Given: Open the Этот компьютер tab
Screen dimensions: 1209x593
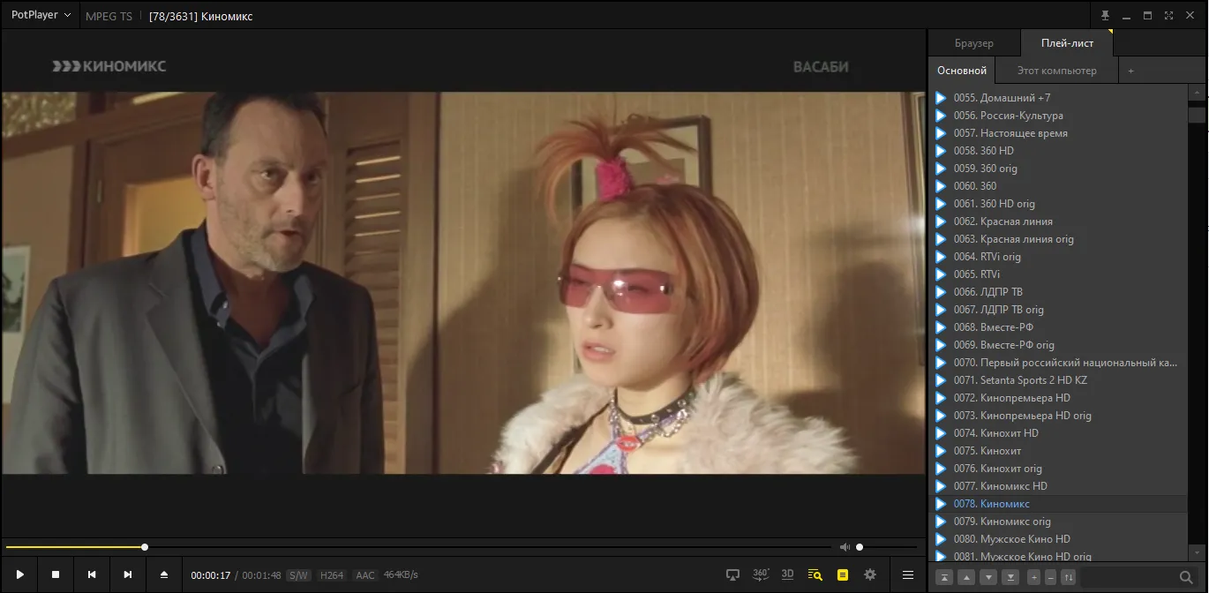Looking at the screenshot, I should (x=1056, y=71).
